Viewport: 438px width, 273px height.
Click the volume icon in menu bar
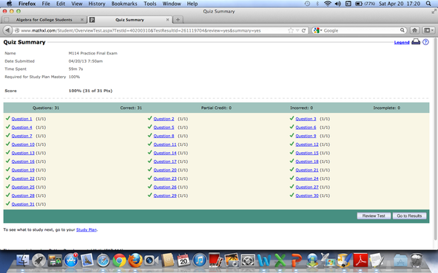pyautogui.click(x=337, y=4)
